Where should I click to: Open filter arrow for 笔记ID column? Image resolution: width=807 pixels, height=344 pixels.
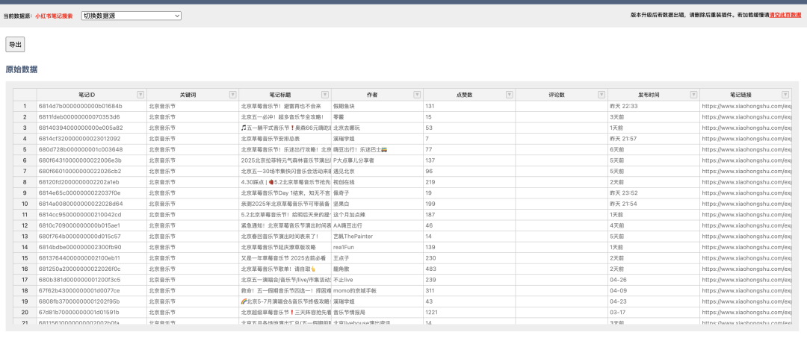pyautogui.click(x=140, y=95)
